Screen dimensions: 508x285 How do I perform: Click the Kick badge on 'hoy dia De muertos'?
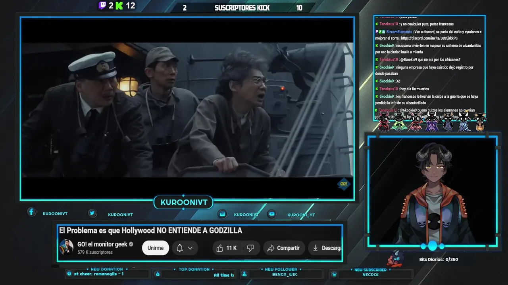[377, 89]
